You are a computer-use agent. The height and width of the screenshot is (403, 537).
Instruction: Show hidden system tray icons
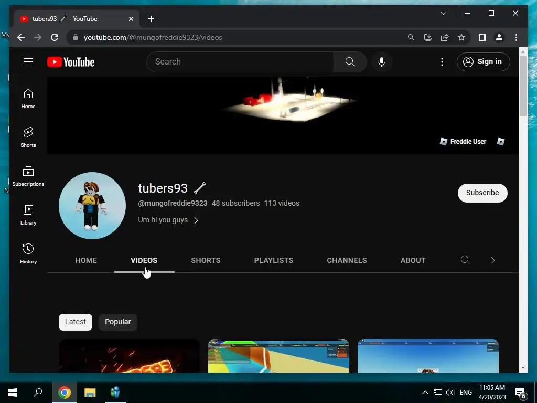(x=425, y=393)
